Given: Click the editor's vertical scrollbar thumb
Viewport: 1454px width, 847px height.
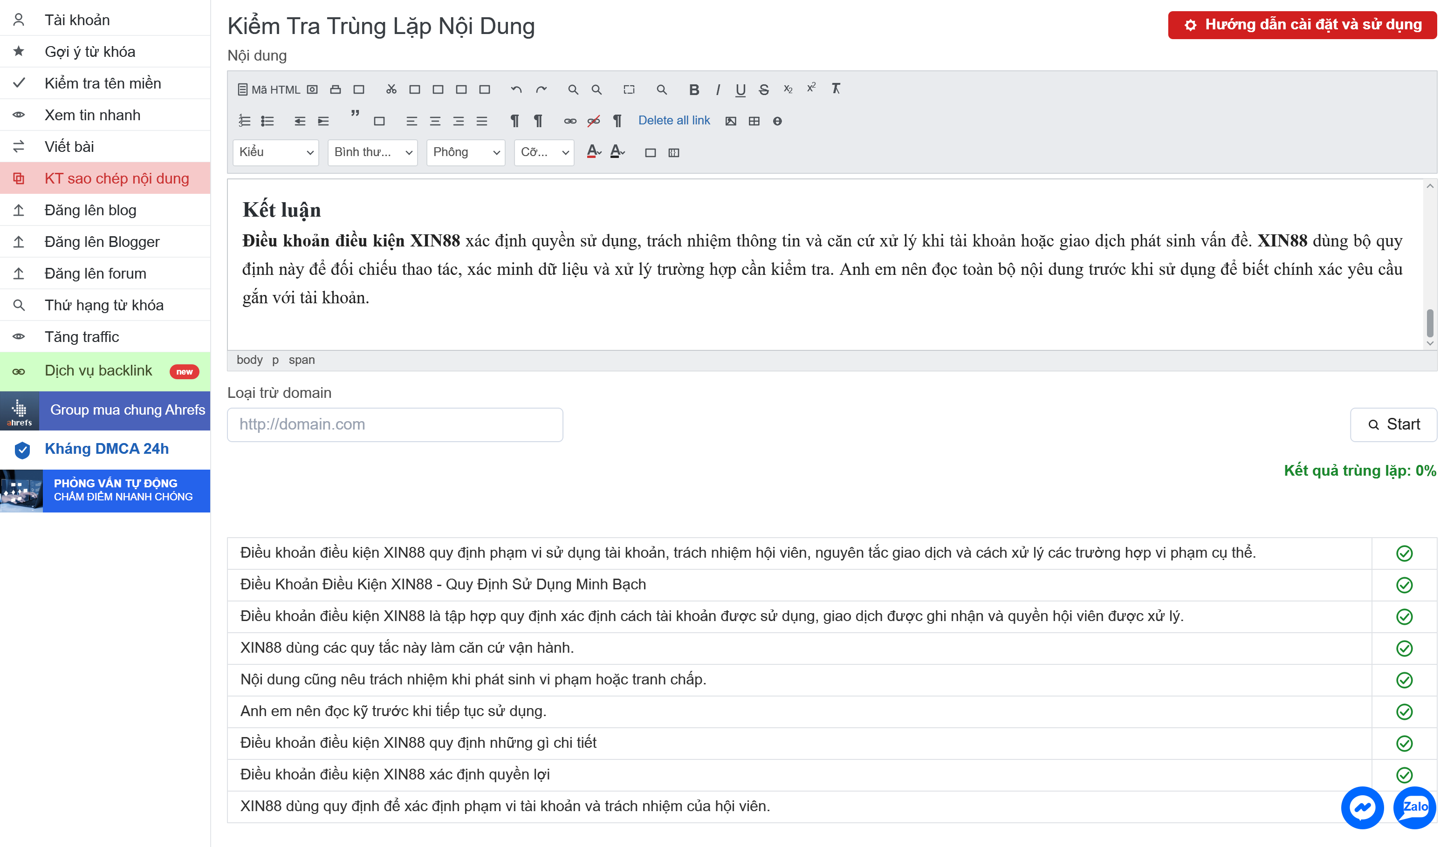Looking at the screenshot, I should (x=1430, y=323).
